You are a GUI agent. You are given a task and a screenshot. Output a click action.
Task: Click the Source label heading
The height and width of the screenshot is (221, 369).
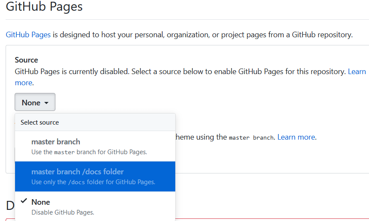(26, 60)
